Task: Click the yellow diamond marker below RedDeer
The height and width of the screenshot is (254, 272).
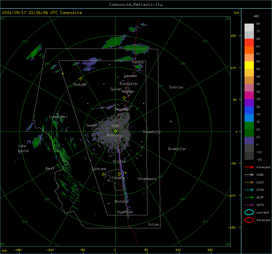Action: pyautogui.click(x=124, y=98)
